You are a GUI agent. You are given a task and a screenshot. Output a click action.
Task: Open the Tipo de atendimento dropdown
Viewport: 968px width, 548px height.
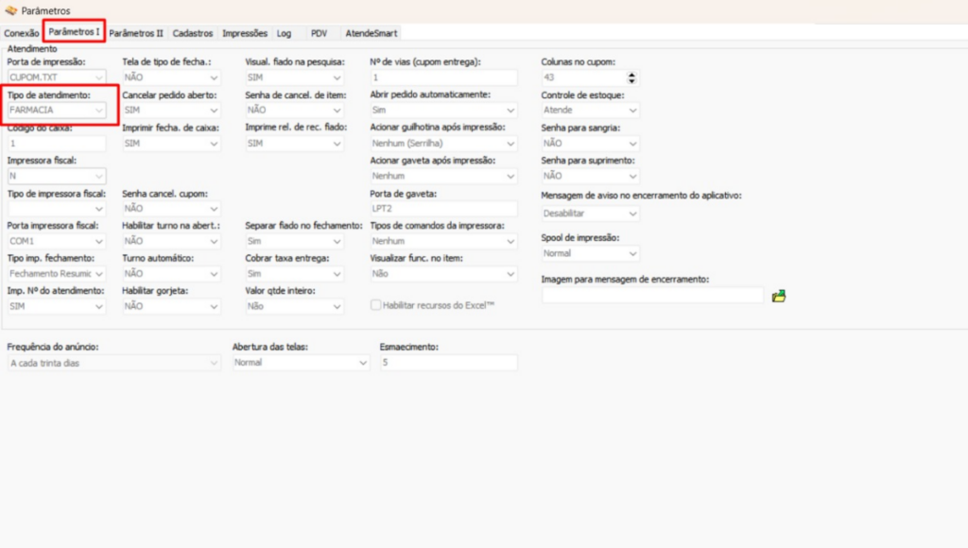(98, 111)
